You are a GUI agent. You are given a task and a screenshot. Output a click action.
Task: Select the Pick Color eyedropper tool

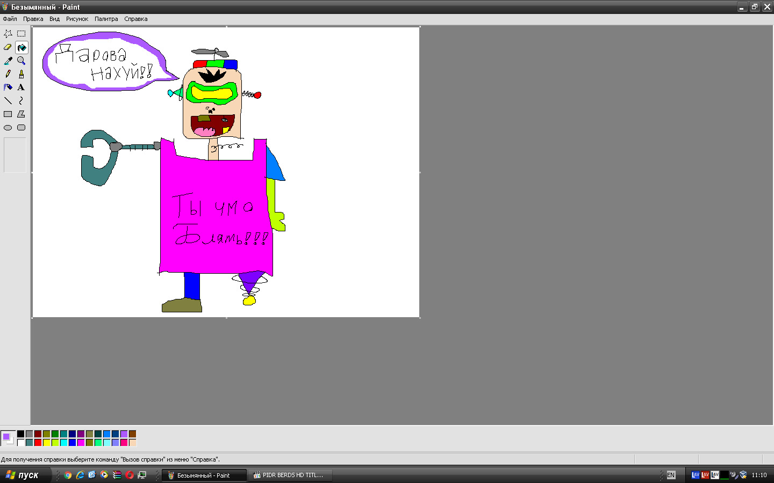8,61
